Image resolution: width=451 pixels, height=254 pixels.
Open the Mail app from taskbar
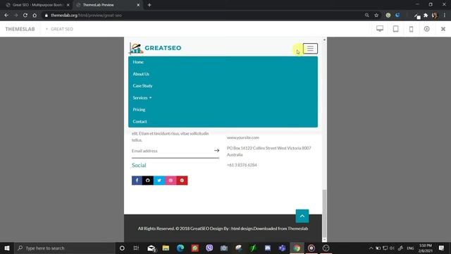pos(152,248)
